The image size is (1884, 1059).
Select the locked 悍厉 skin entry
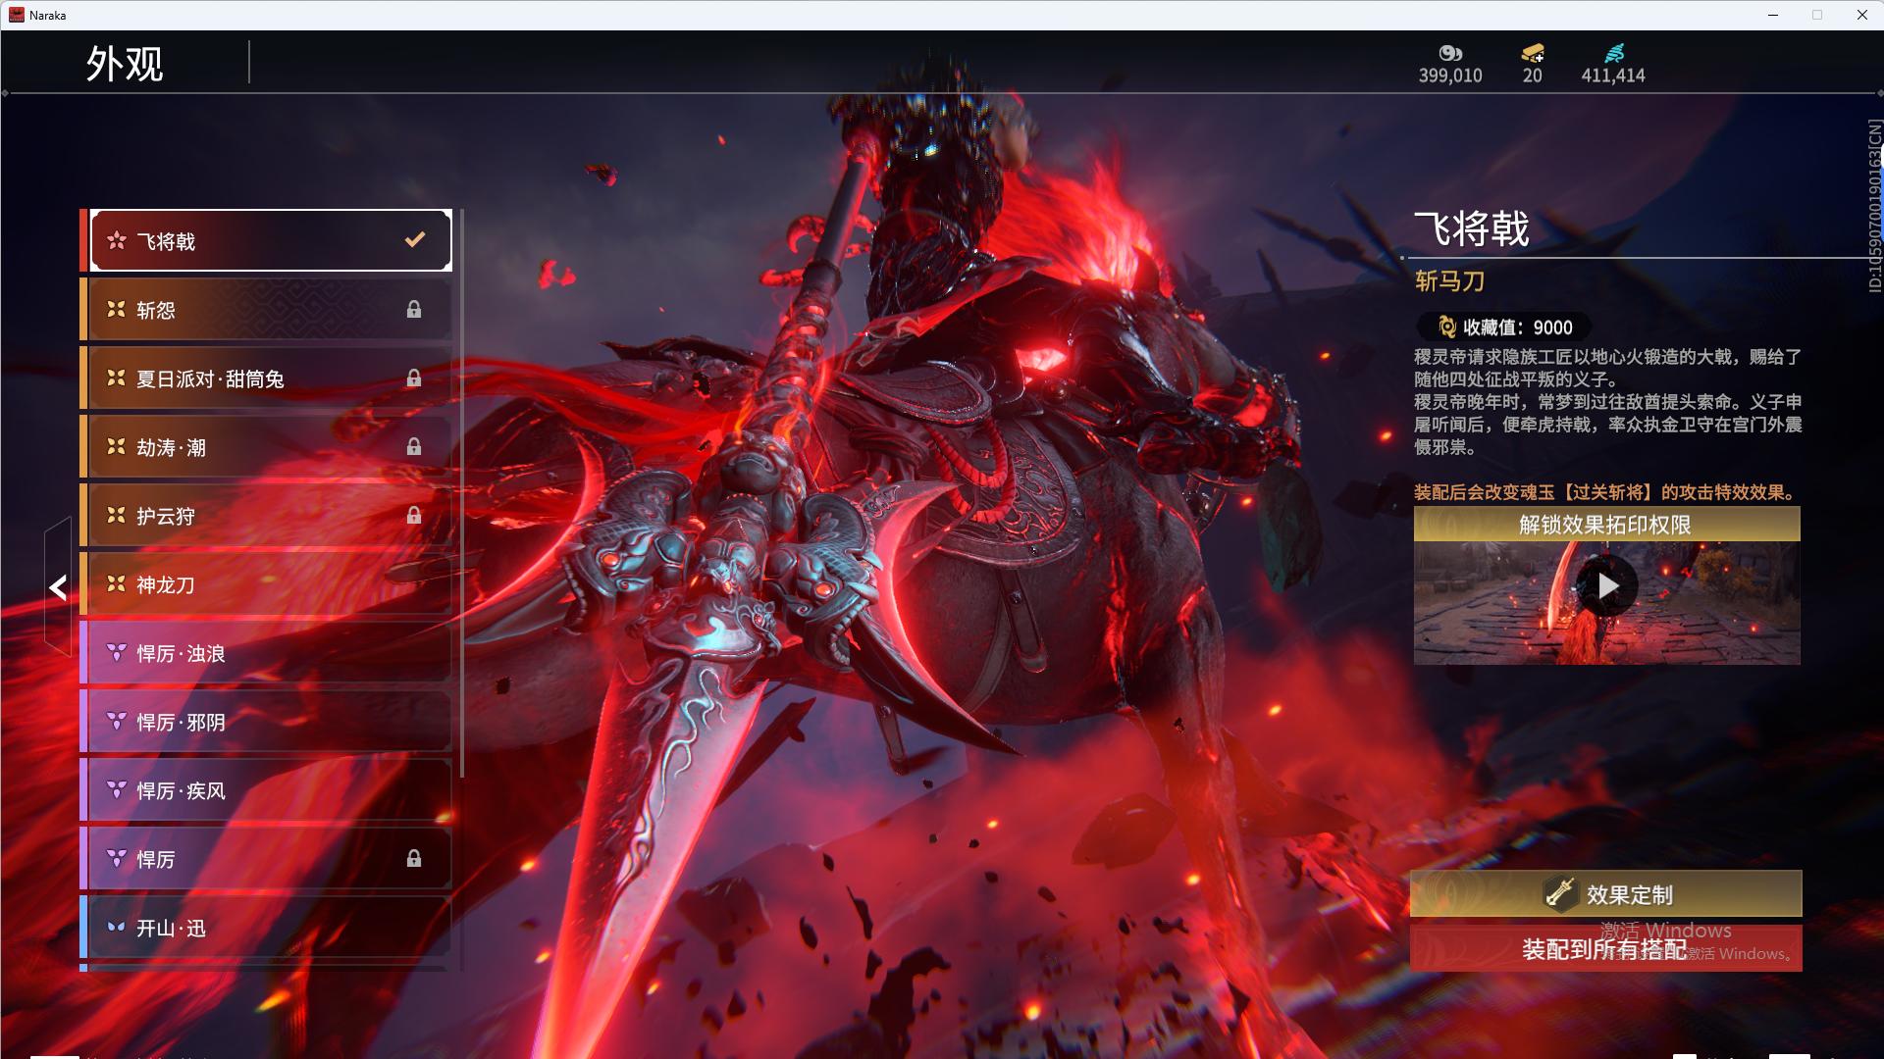point(267,858)
